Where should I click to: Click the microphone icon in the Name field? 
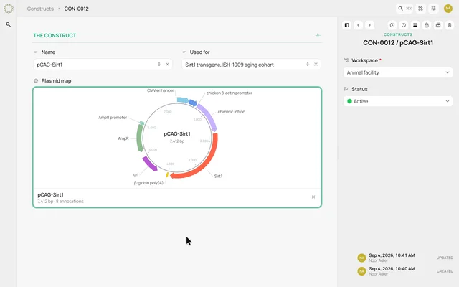coord(159,64)
